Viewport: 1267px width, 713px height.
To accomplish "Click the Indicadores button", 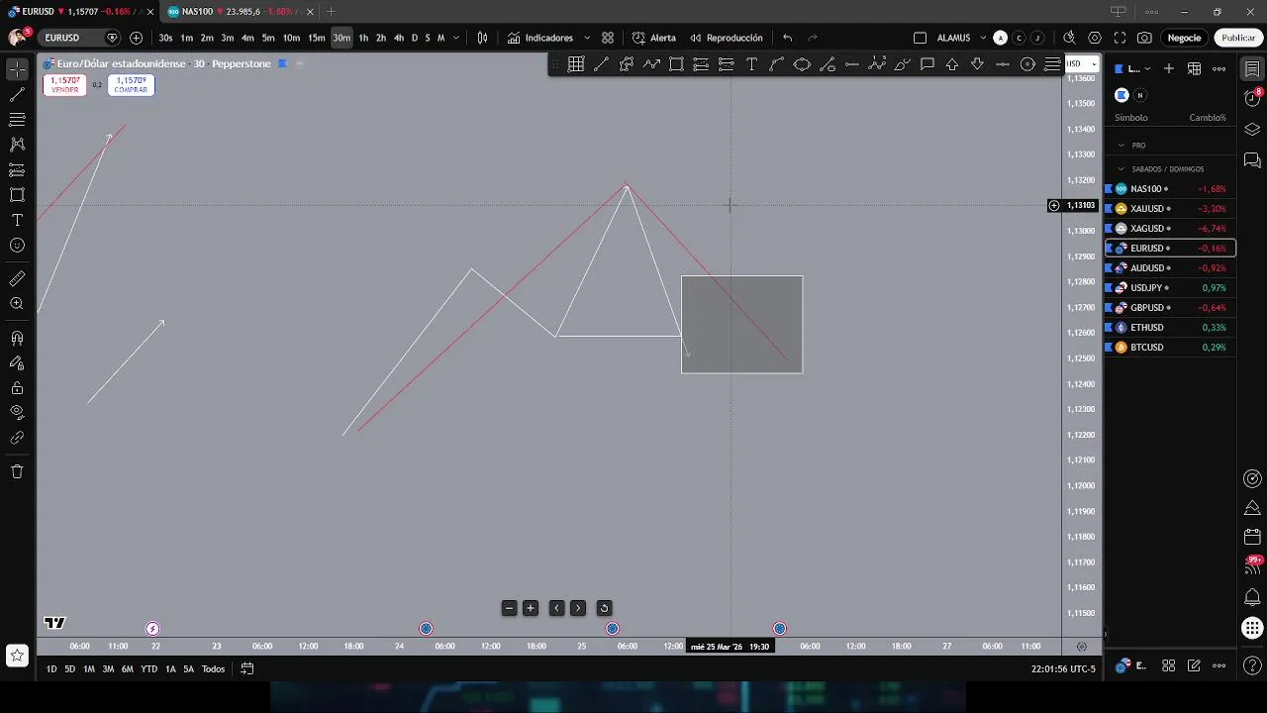I will coord(540,38).
